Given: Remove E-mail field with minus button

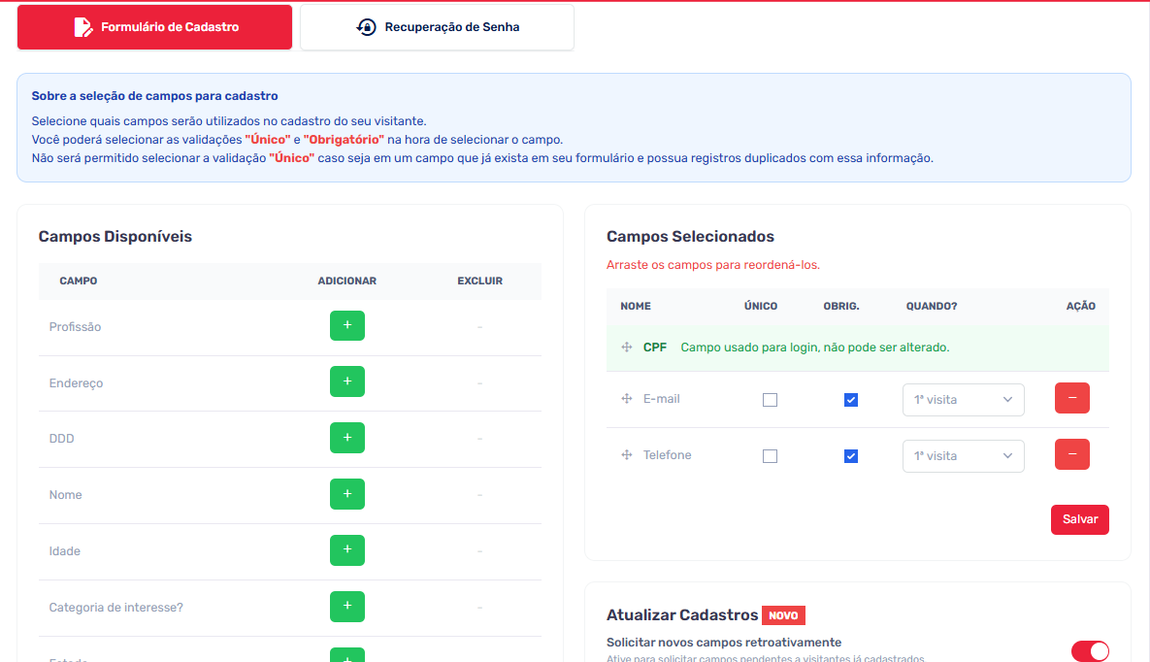Looking at the screenshot, I should click(1071, 399).
